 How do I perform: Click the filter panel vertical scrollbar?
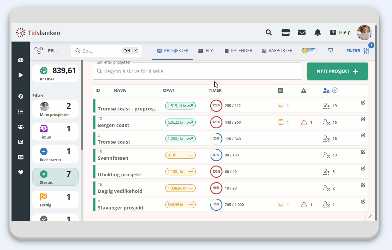pyautogui.click(x=82, y=105)
